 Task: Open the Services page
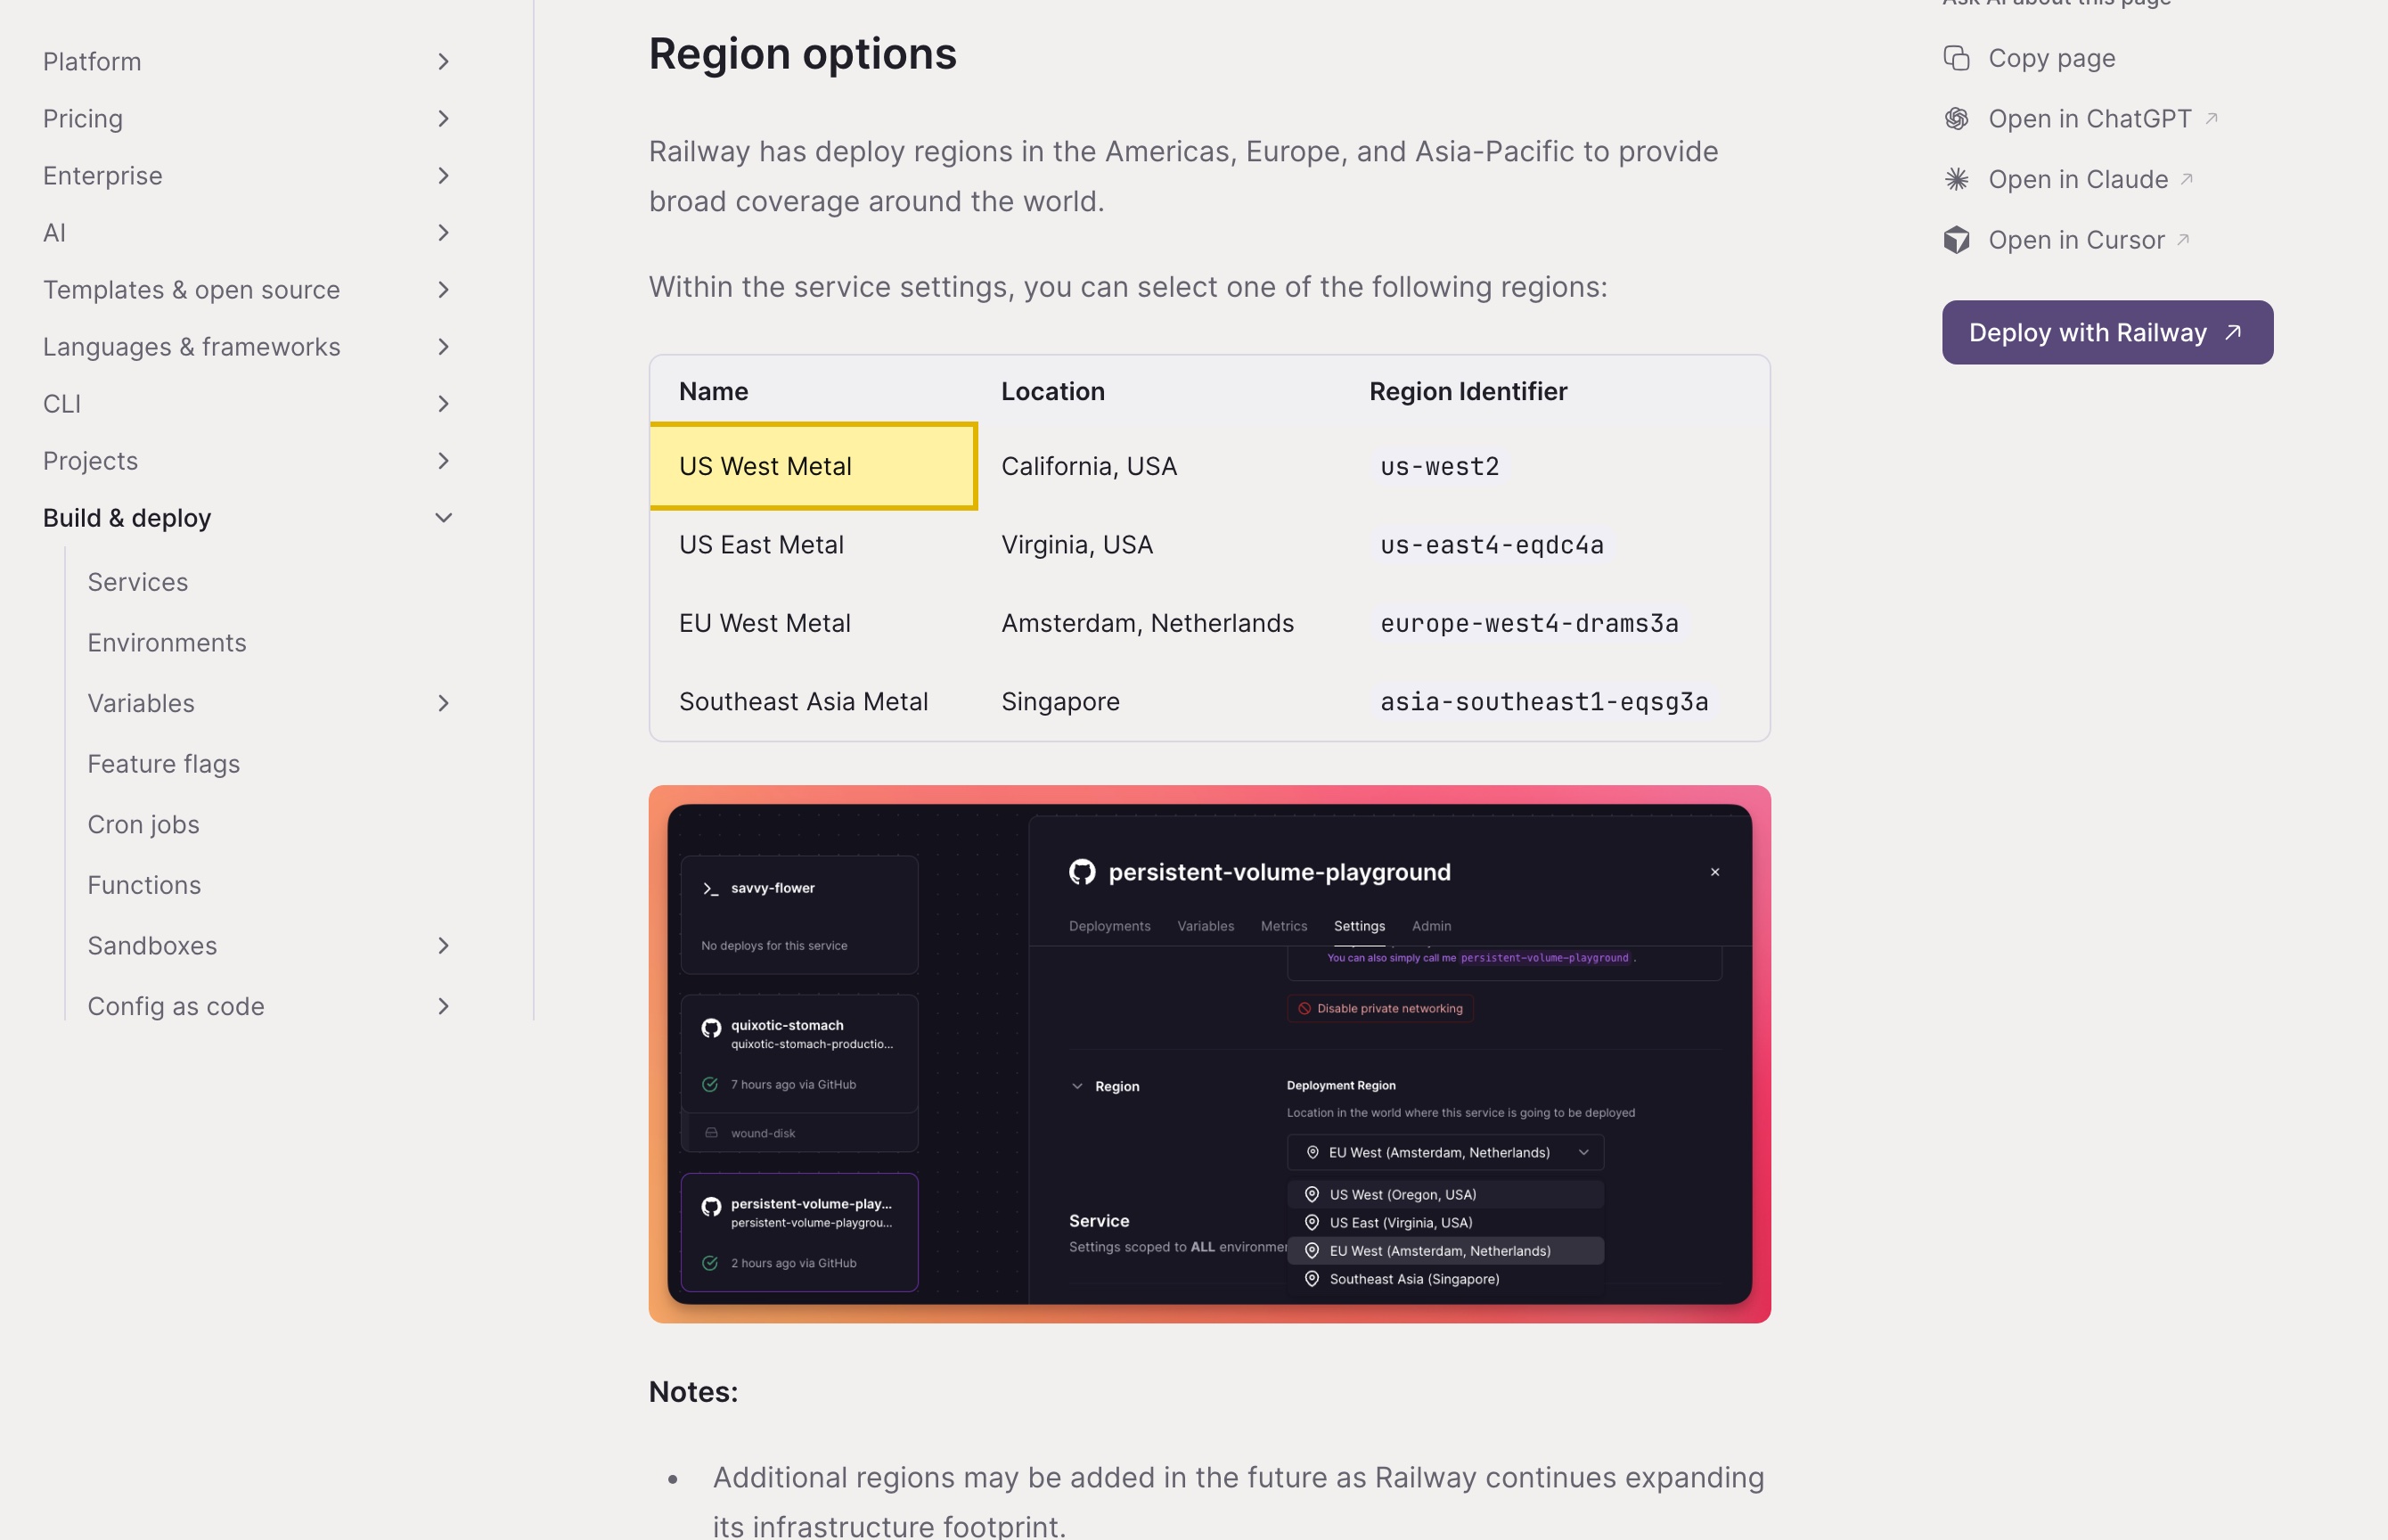[x=138, y=582]
